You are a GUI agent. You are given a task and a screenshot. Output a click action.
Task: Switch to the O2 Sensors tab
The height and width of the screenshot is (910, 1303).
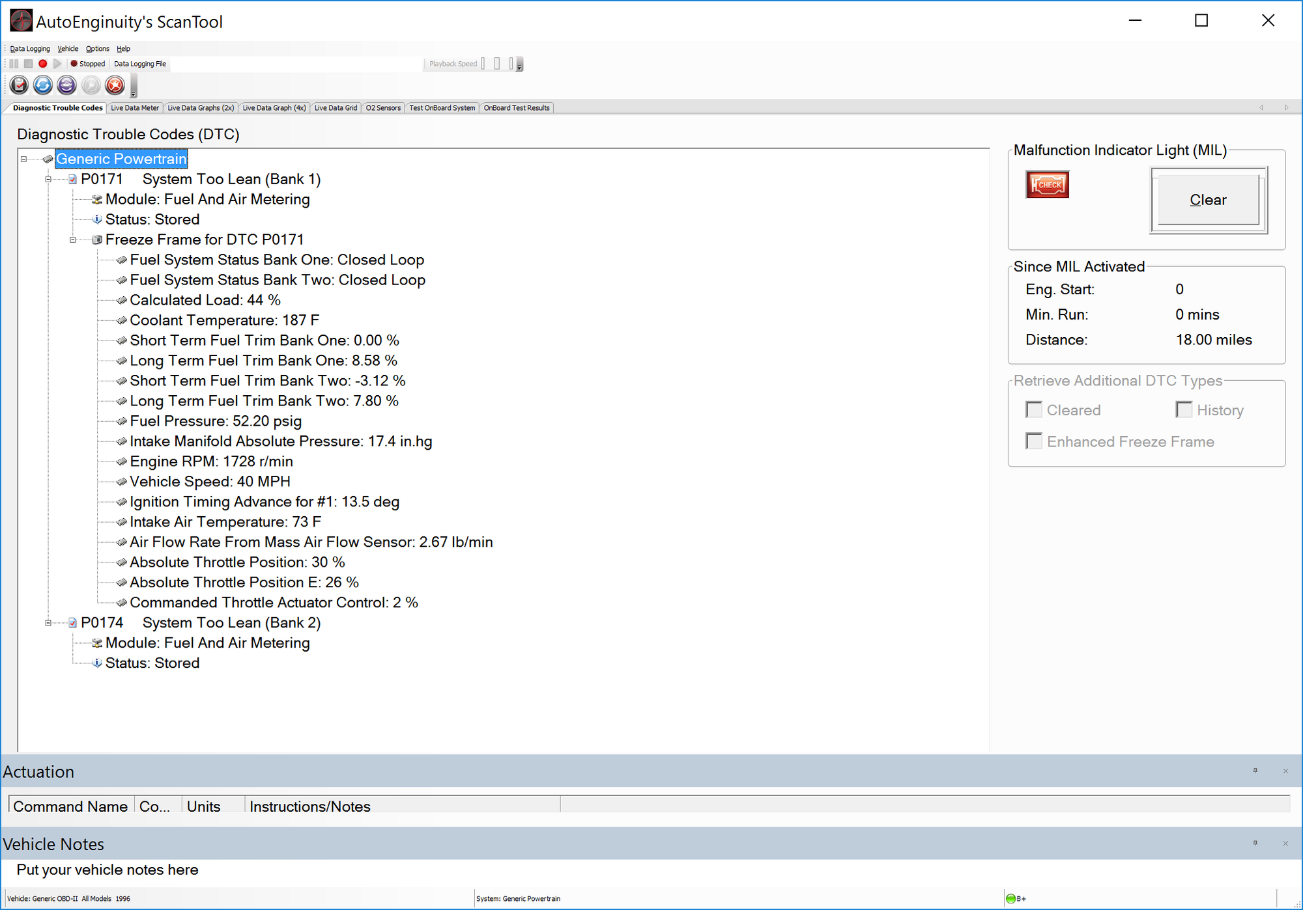coord(383,108)
